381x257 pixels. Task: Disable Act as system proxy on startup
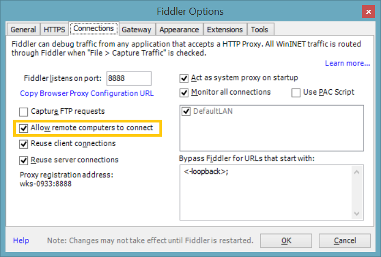(184, 78)
